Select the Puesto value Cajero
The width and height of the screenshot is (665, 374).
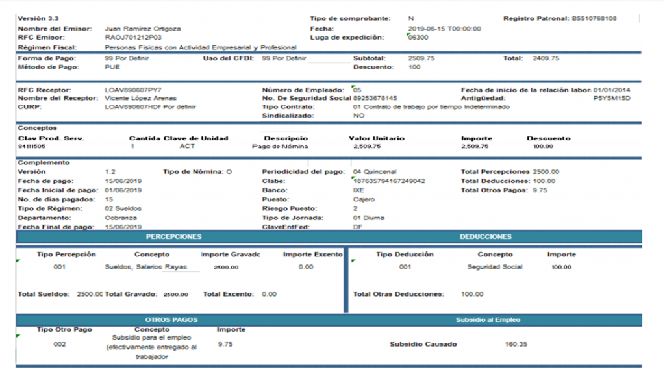click(x=362, y=200)
